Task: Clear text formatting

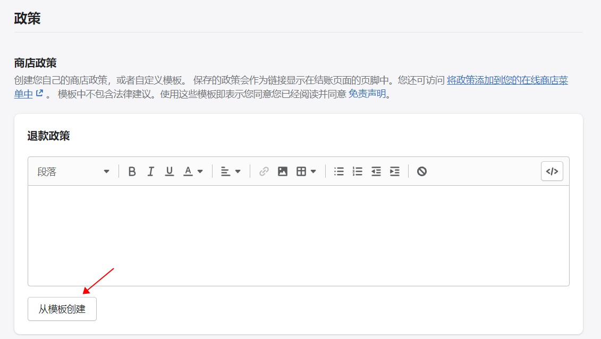Action: tap(421, 171)
